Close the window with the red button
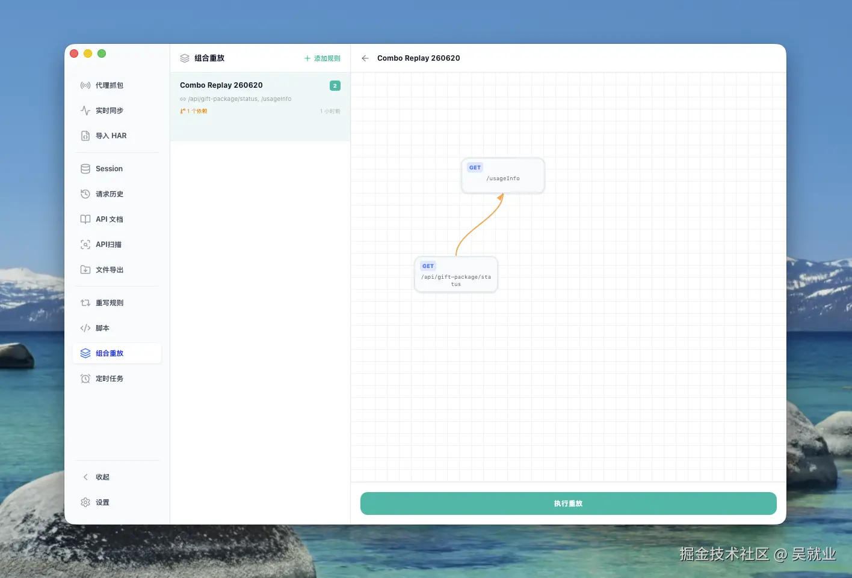 click(74, 53)
